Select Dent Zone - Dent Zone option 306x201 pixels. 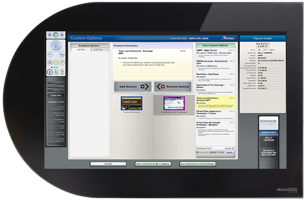(x=215, y=77)
